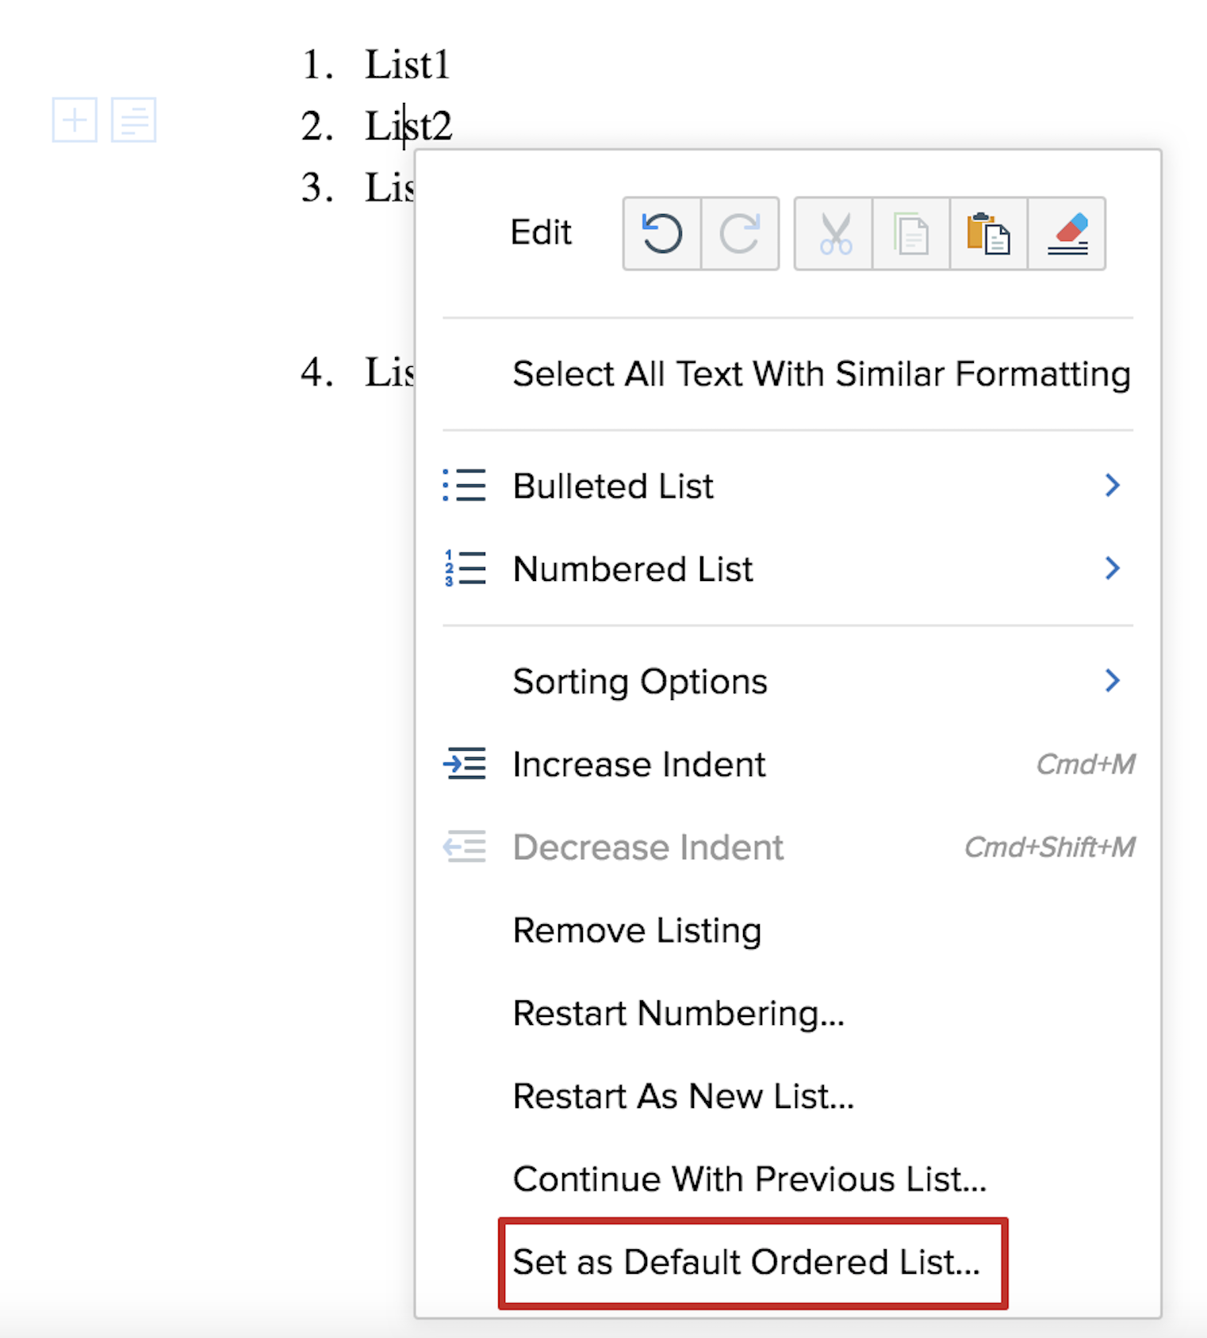
Task: Click the Cut scissors icon
Action: point(834,234)
